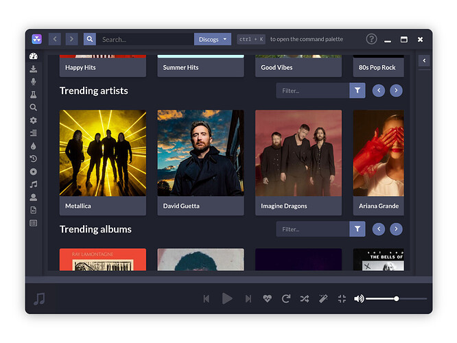Start playback with the play button
The width and height of the screenshot is (457, 343).
click(227, 298)
